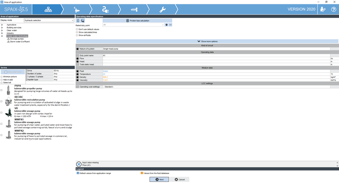
Task: Toggle Show all fluids checkbox
Action: [x=77, y=35]
